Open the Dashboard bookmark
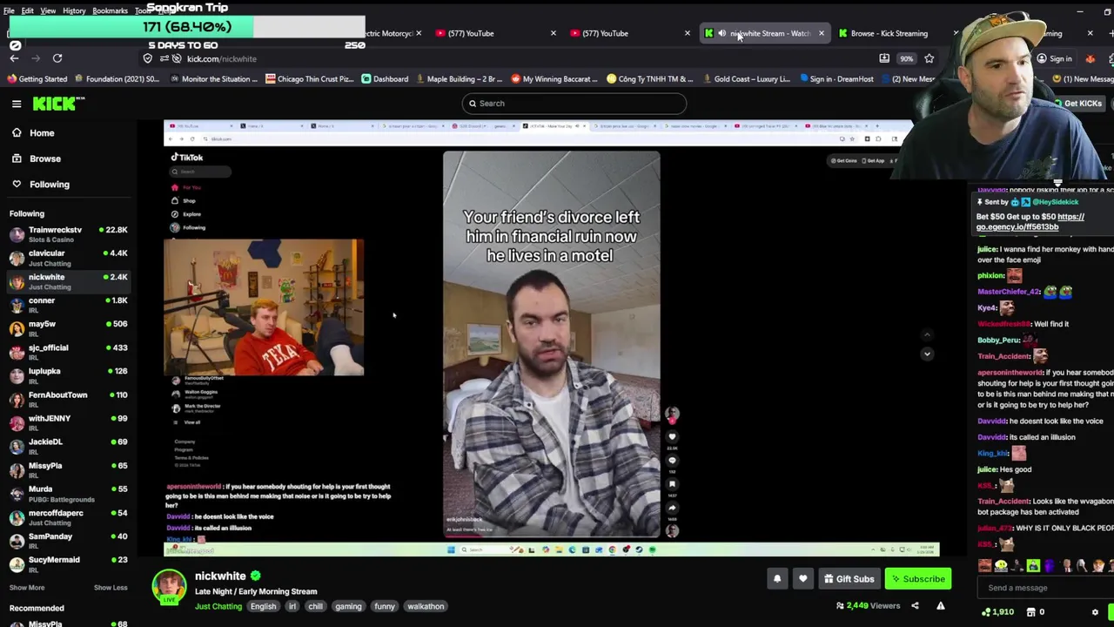 pyautogui.click(x=385, y=79)
